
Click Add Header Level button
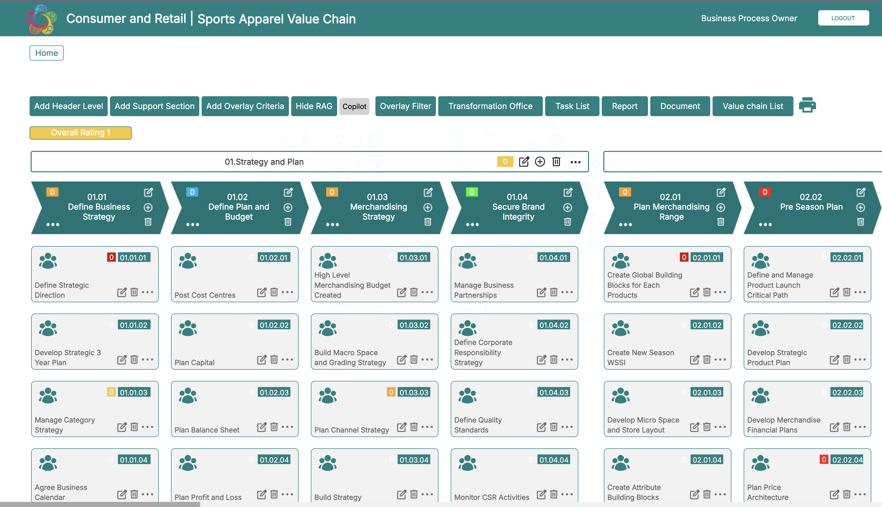(69, 106)
